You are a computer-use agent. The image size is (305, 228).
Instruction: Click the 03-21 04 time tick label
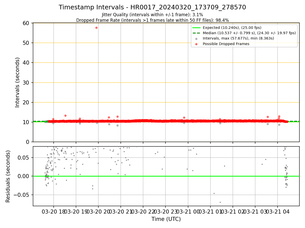[277, 211]
